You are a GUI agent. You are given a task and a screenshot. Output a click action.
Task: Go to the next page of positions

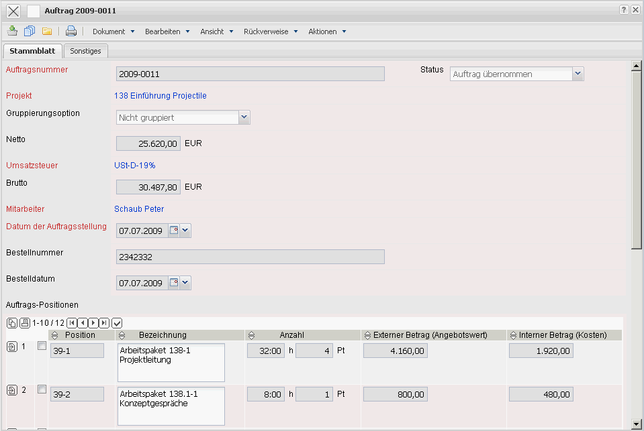coord(93,323)
